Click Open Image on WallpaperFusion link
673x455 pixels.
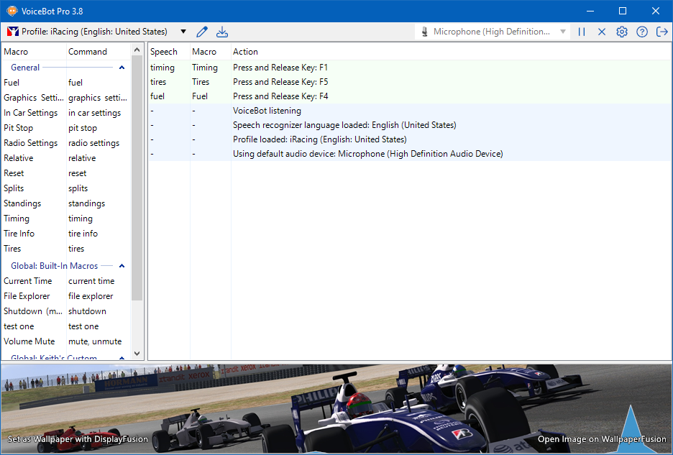602,439
